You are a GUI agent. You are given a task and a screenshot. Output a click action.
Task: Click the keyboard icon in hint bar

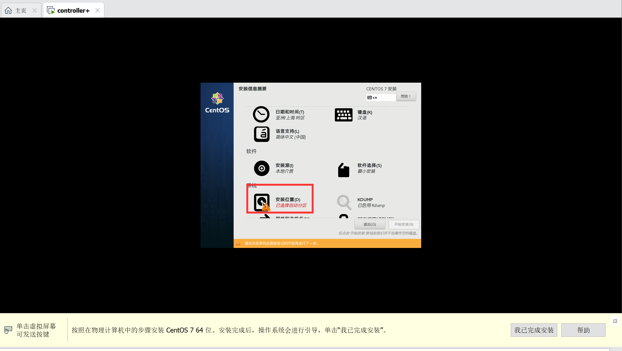click(8, 330)
